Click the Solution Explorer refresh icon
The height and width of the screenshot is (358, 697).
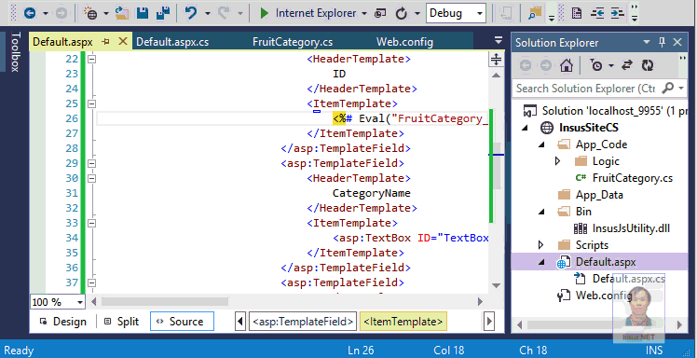click(x=648, y=65)
